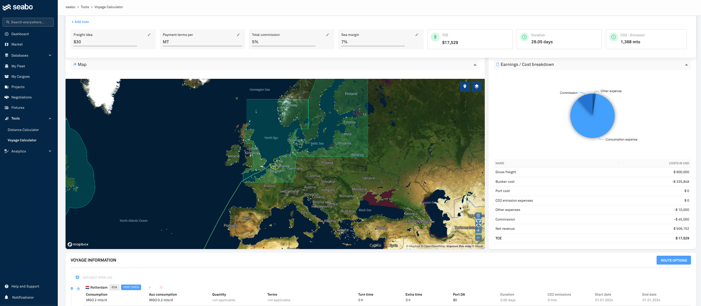Edit the Sea margin field

(x=417, y=35)
